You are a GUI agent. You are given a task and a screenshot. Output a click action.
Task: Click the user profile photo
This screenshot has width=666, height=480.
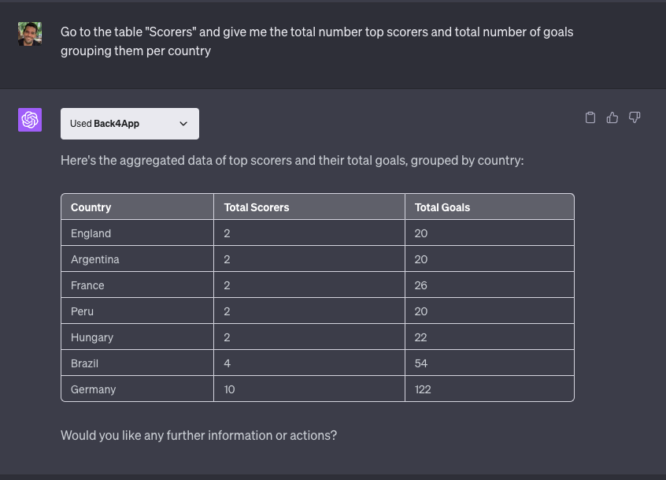pos(30,34)
